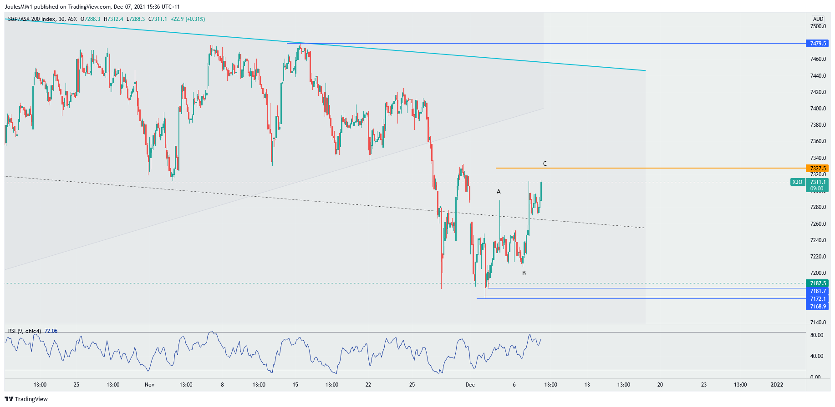This screenshot has height=407, width=835.
Task: Click the closing value C7311.1 in header
Action: (x=158, y=19)
